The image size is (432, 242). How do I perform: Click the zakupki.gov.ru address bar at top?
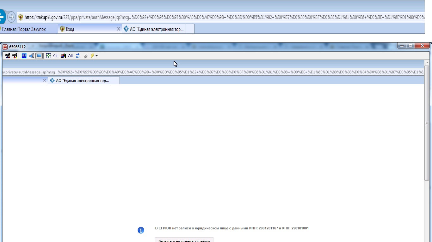pos(221,18)
